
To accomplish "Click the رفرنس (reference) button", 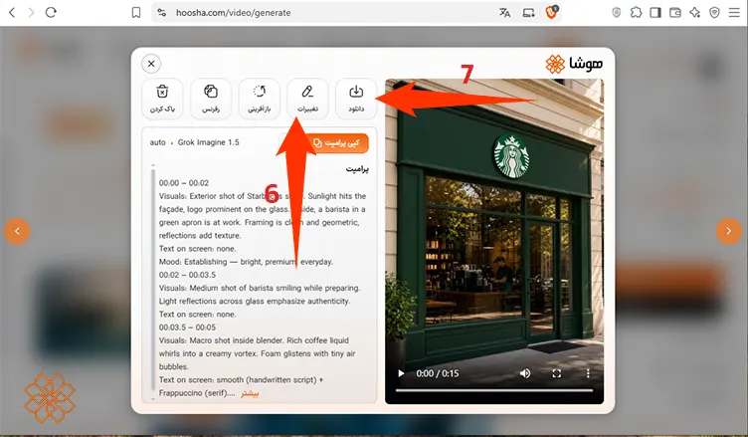I will pyautogui.click(x=211, y=99).
